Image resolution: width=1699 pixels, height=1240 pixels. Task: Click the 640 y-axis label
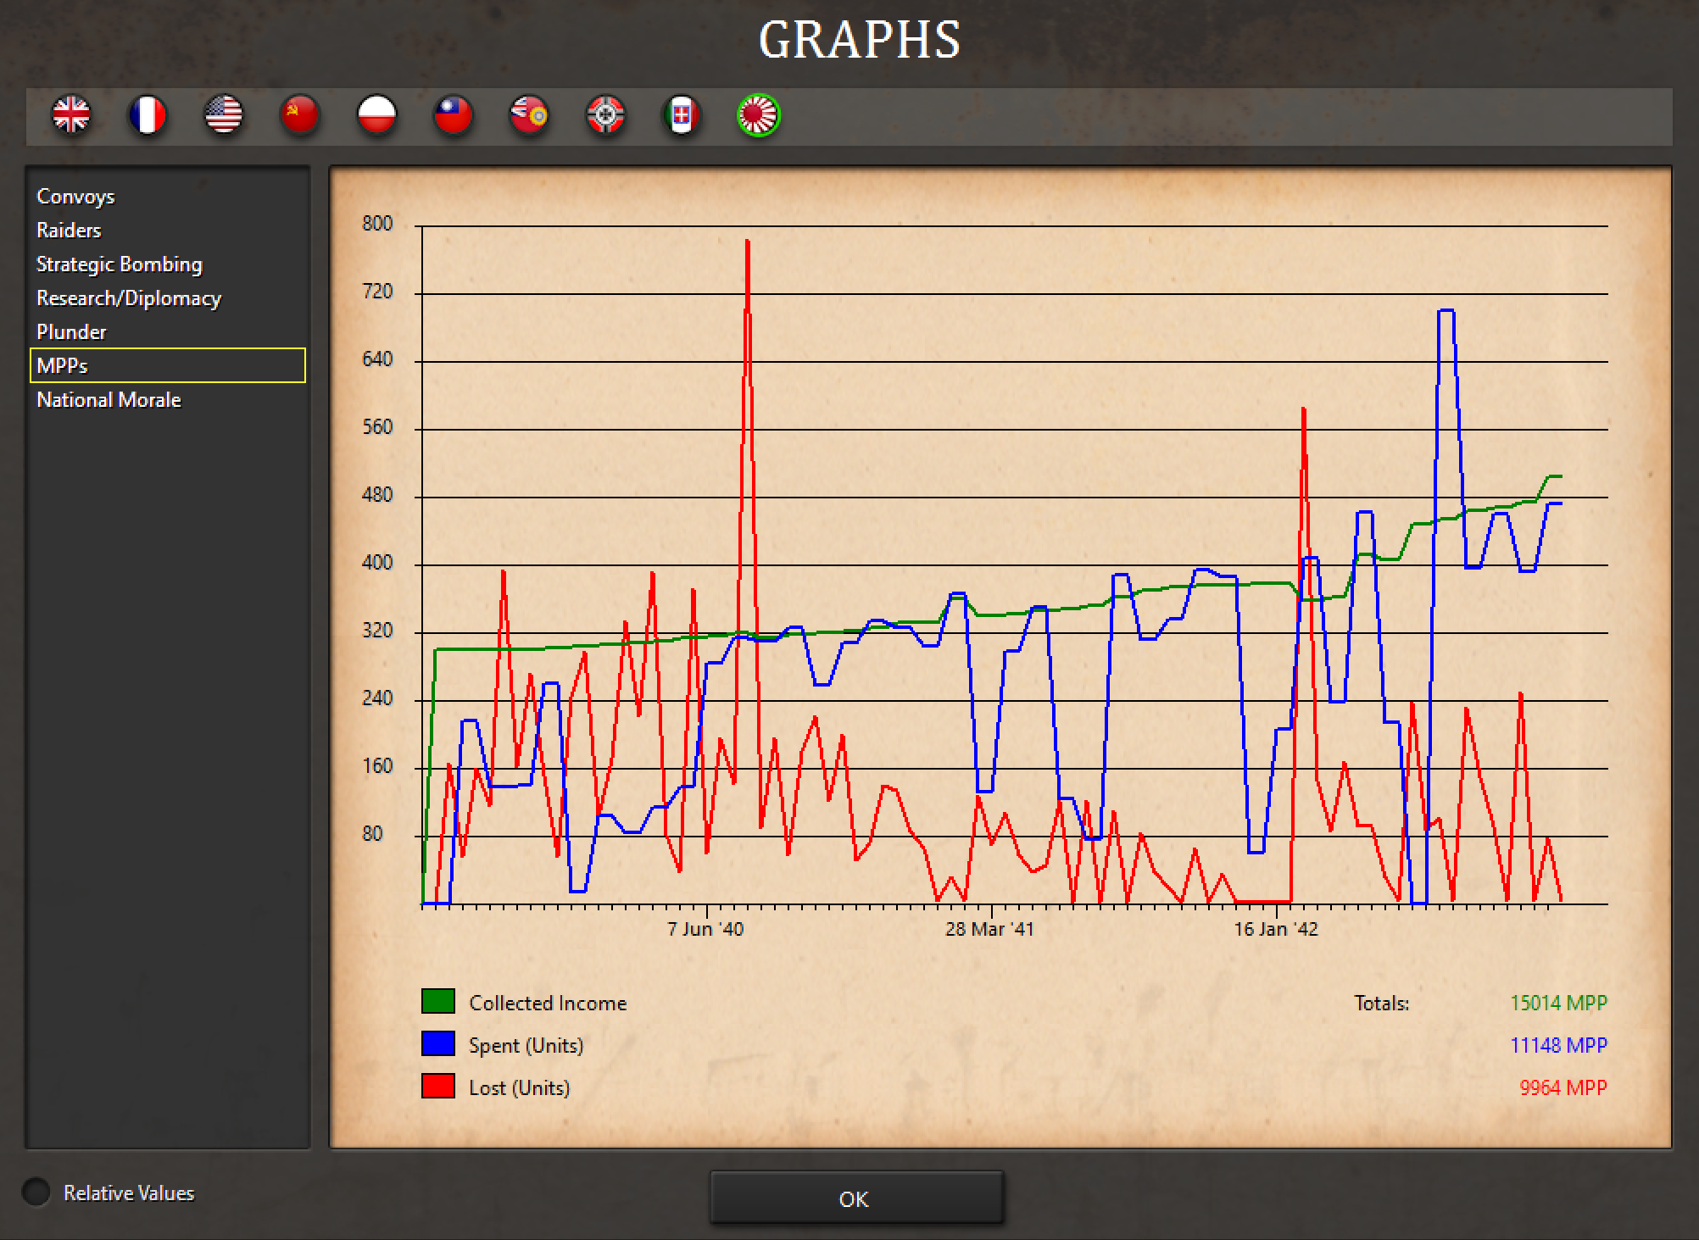pos(377,359)
